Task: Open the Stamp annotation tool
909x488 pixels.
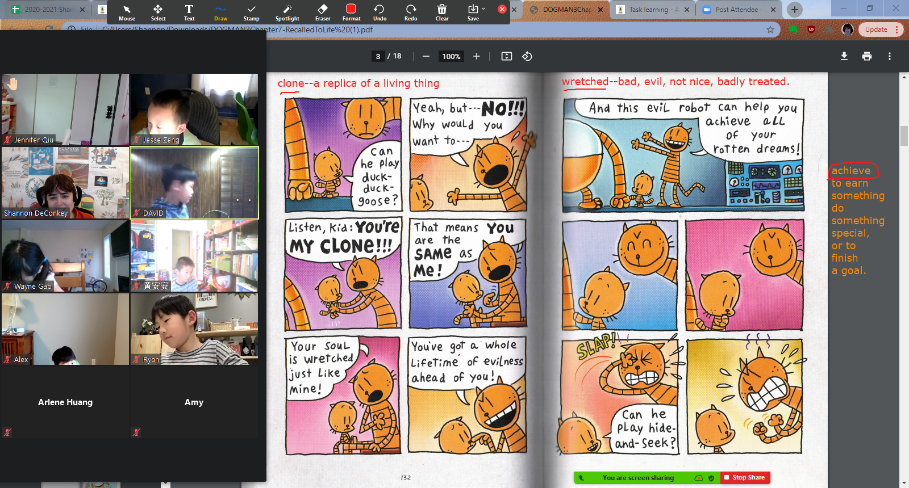Action: (x=251, y=12)
